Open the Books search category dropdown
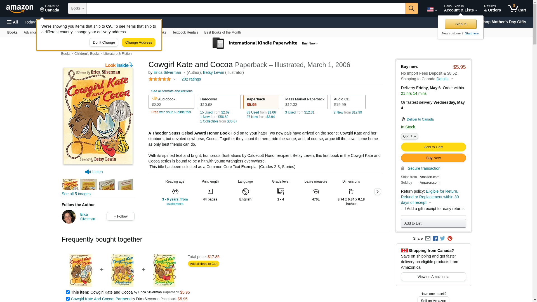537x302 pixels. 77,8
